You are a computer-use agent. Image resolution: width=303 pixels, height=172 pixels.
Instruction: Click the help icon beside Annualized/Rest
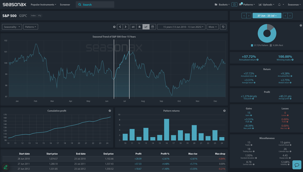tap(291, 76)
